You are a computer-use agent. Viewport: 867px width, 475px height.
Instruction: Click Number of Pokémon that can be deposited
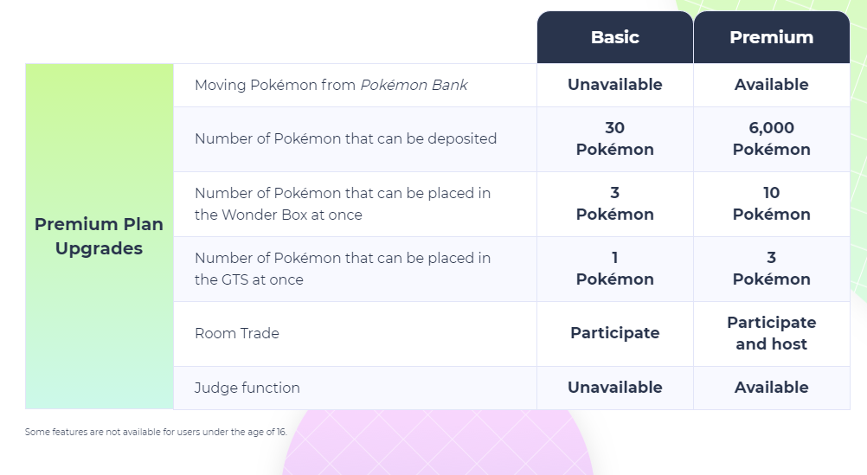pyautogui.click(x=345, y=138)
